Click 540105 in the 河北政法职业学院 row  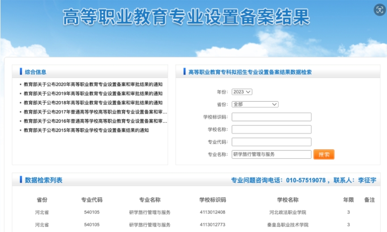tap(92, 212)
